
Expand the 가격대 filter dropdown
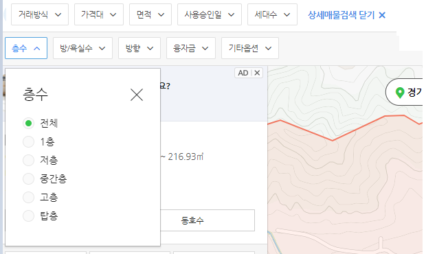99,14
